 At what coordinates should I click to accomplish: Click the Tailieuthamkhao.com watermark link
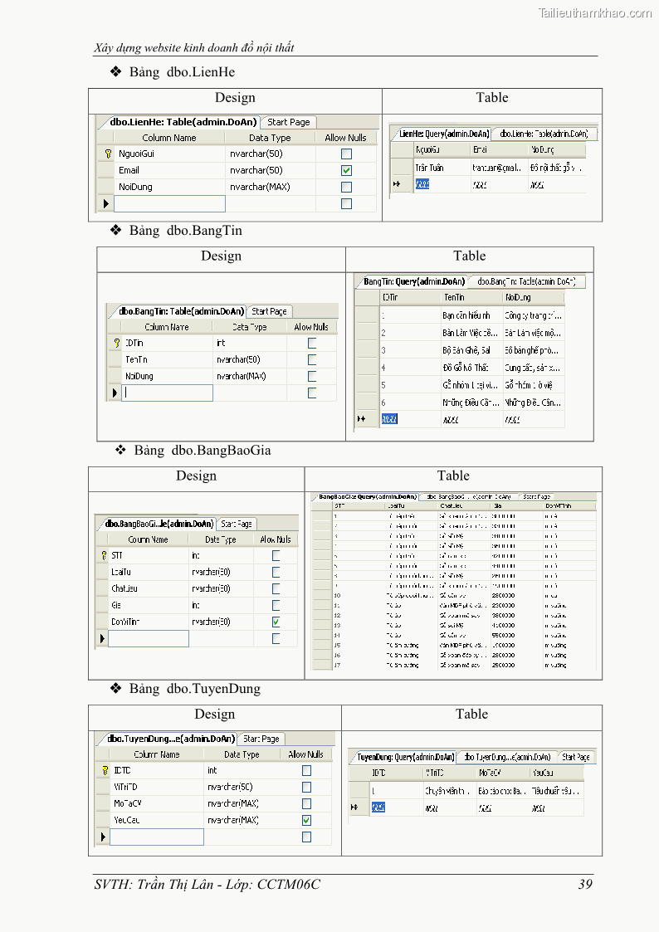(594, 12)
